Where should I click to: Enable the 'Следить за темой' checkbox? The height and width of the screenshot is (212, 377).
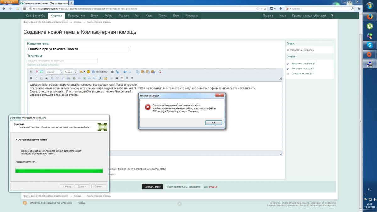(x=288, y=74)
